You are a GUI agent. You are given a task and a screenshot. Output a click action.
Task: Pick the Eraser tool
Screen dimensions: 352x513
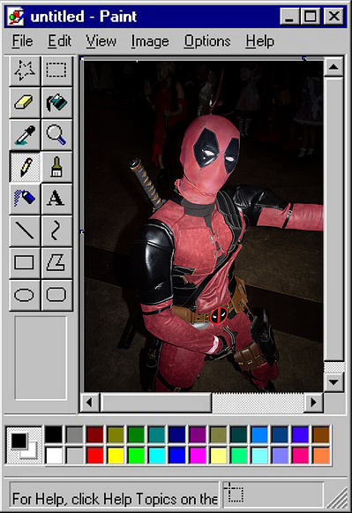coord(25,102)
